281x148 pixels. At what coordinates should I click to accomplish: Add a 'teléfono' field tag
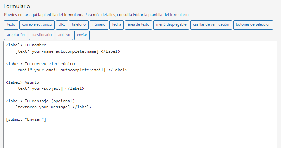(79, 25)
